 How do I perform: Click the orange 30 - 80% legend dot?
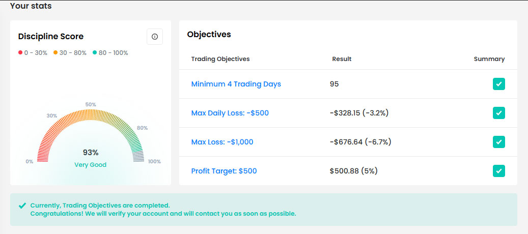point(55,53)
